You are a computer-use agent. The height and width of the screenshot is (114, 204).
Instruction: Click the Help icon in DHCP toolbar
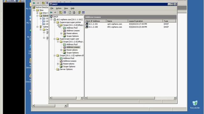click(79, 12)
